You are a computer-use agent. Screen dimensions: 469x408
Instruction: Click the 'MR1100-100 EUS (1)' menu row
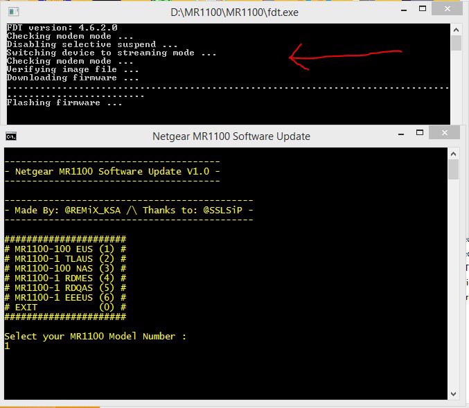pyautogui.click(x=66, y=249)
